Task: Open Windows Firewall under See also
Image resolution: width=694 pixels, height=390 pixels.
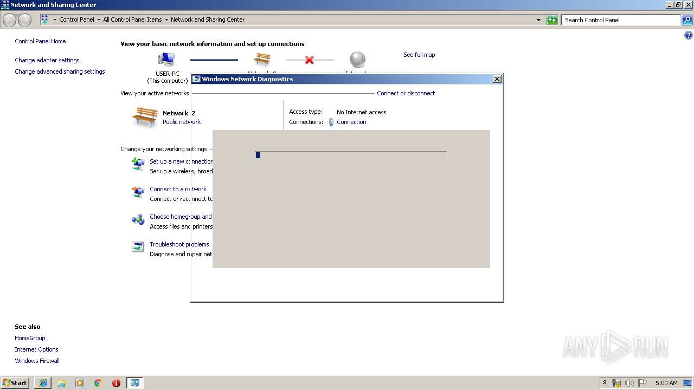Action: click(37, 361)
